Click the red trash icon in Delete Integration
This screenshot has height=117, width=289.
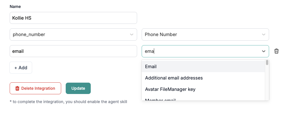[17, 88]
